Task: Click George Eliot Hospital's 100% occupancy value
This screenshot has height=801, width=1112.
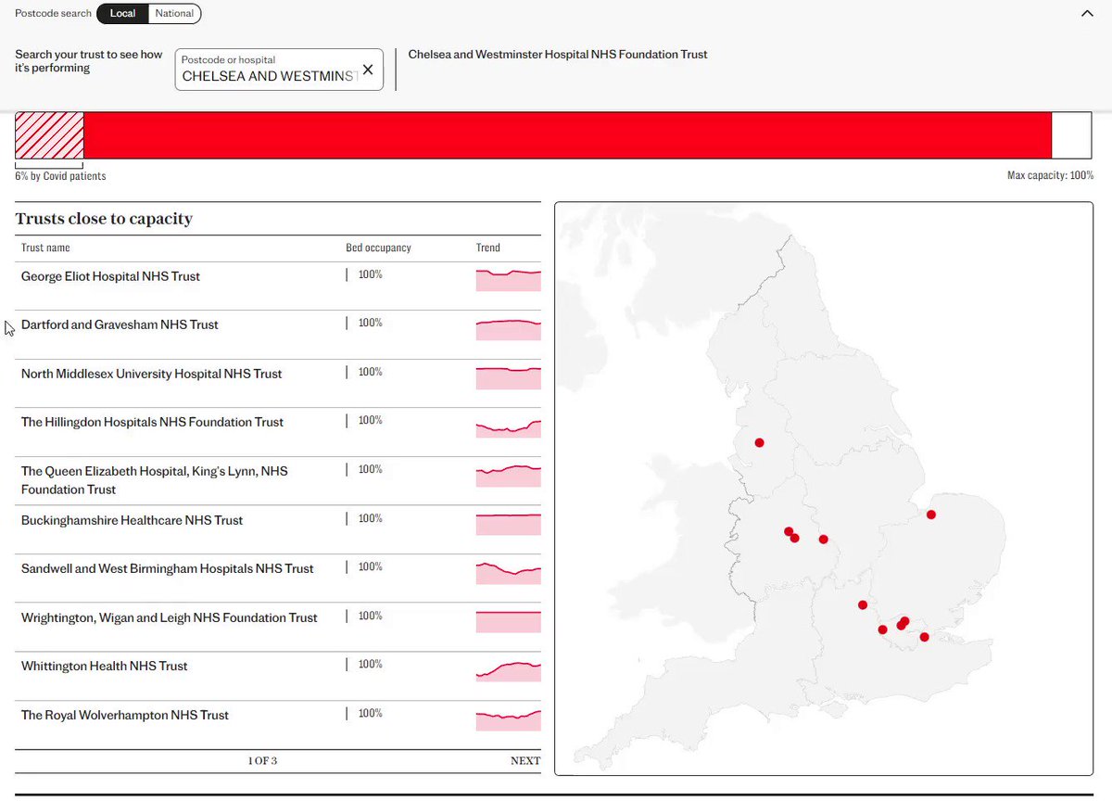Action: (370, 274)
